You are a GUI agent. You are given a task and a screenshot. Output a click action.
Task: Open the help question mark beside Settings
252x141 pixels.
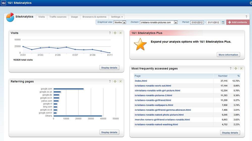tap(246, 17)
